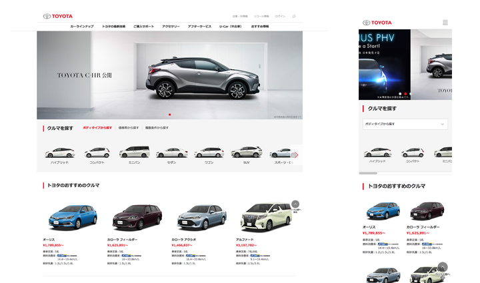Click the TOYOTA C-HR hero banner in desktop view
480x283 pixels.
tap(169, 75)
